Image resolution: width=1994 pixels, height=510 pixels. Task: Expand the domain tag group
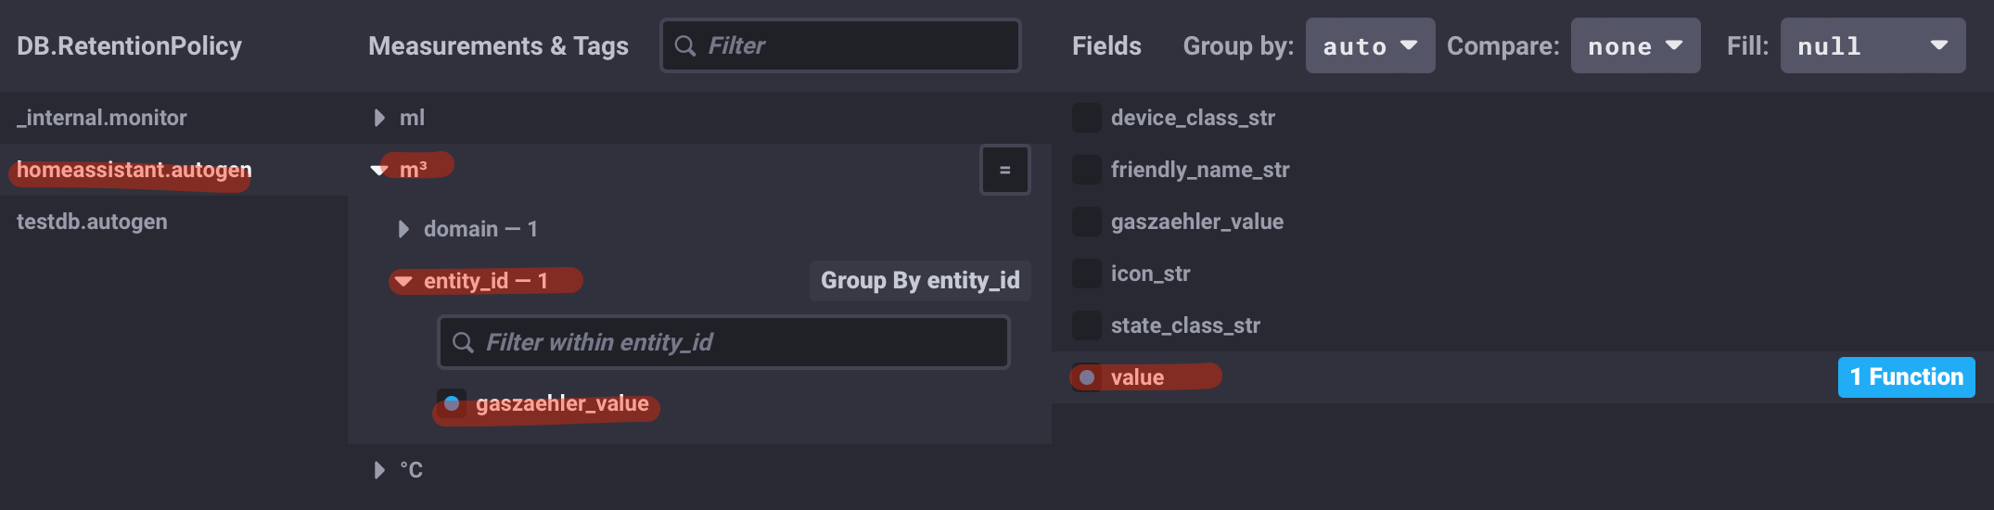[403, 229]
